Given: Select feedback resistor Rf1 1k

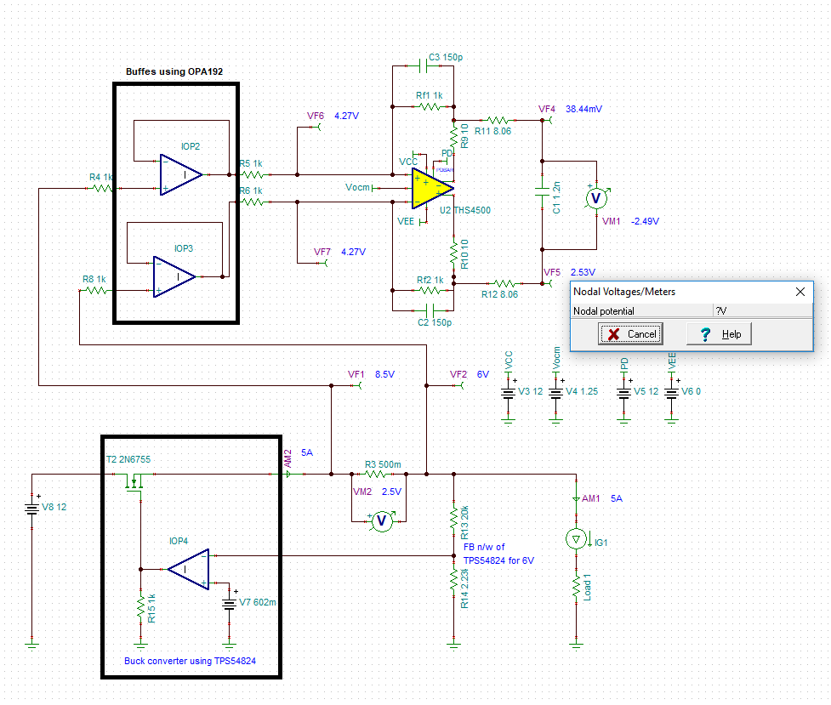Looking at the screenshot, I should (x=430, y=106).
